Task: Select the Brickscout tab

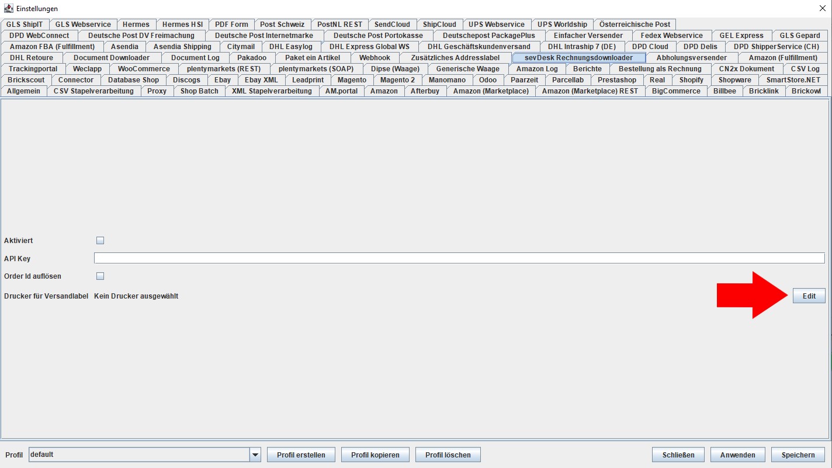Action: pos(26,80)
